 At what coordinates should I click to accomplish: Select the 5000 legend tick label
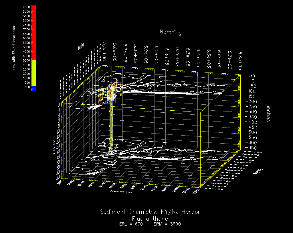[x=26, y=47]
